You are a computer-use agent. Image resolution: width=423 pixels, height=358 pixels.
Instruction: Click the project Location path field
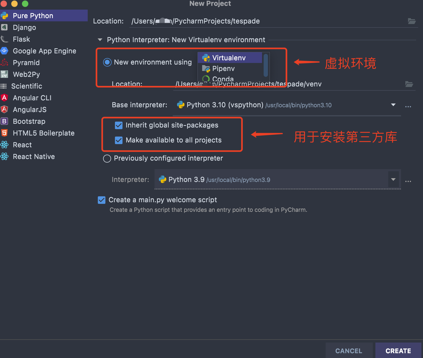(x=267, y=21)
